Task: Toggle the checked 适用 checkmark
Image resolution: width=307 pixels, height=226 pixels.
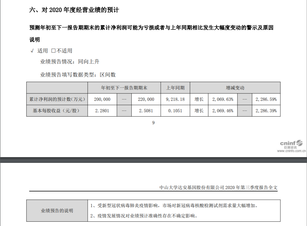Action: [x=32, y=51]
